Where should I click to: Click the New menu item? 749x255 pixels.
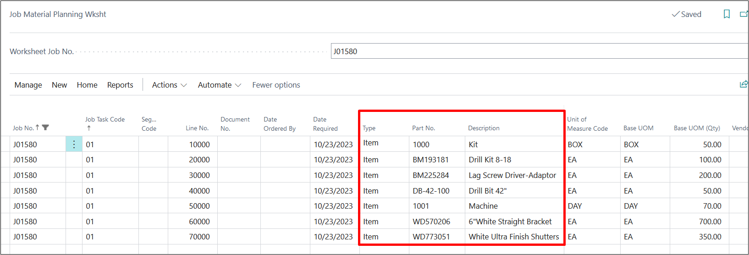[59, 85]
